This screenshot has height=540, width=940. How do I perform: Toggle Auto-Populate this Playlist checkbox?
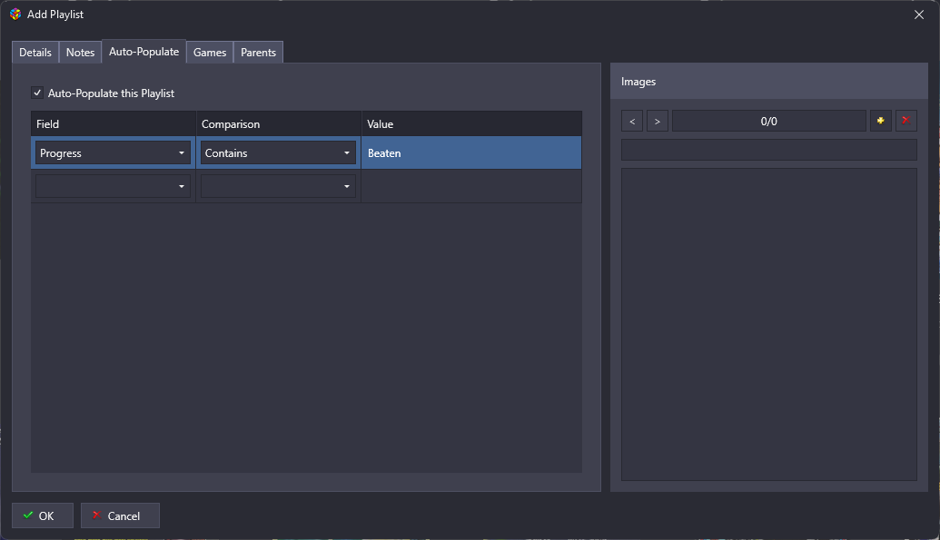pos(37,93)
